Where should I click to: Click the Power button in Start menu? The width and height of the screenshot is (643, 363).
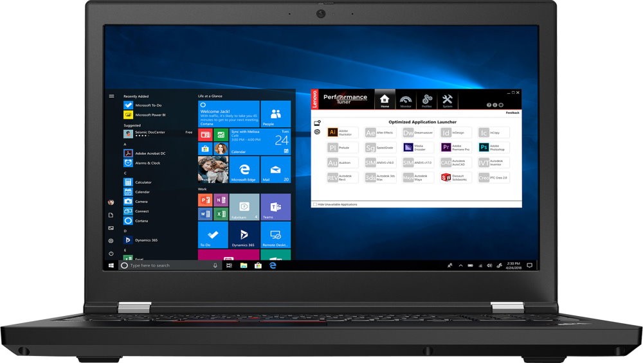coord(111,253)
